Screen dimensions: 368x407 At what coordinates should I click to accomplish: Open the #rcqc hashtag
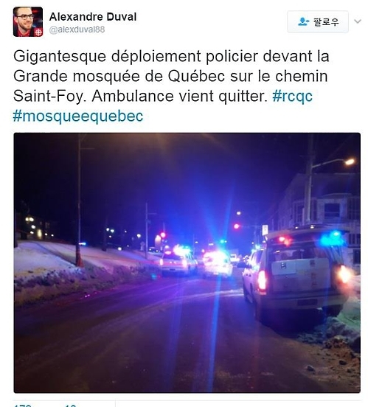point(293,97)
